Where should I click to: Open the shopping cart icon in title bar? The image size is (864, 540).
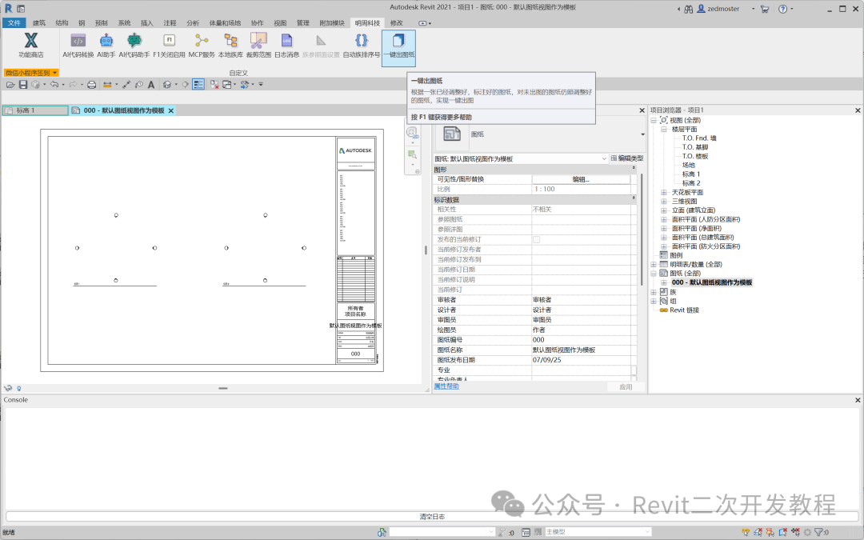click(764, 9)
